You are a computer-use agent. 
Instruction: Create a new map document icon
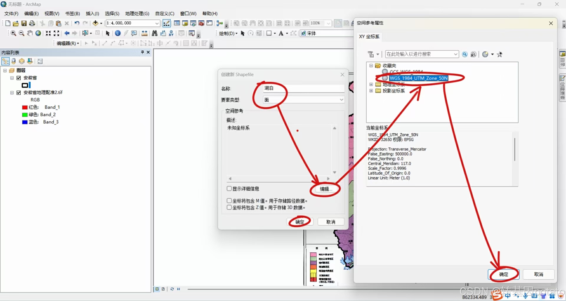tap(8, 23)
